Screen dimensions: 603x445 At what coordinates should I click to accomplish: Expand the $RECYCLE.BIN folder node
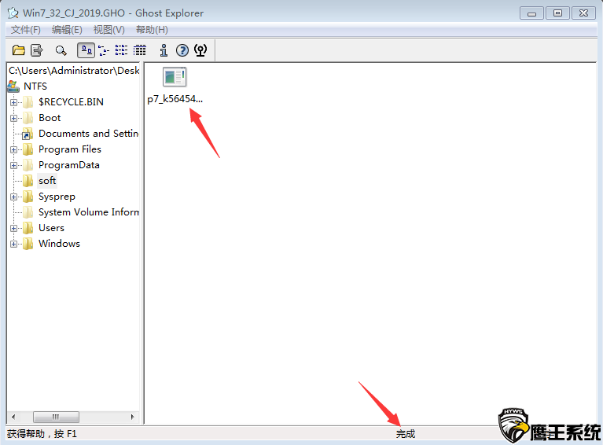[x=14, y=102]
